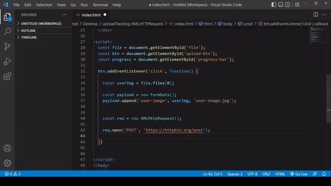The width and height of the screenshot is (331, 186).
Task: Open the Go menu
Action: 73,5
